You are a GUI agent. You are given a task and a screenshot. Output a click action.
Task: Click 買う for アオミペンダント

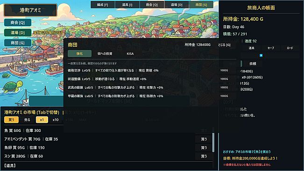point(204,139)
